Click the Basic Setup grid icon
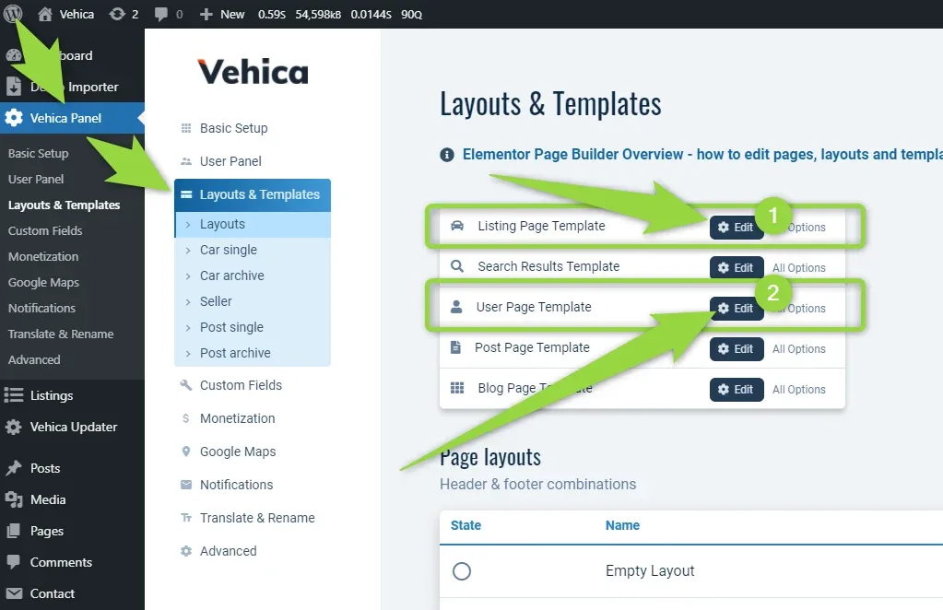The width and height of the screenshot is (943, 610). coord(186,128)
